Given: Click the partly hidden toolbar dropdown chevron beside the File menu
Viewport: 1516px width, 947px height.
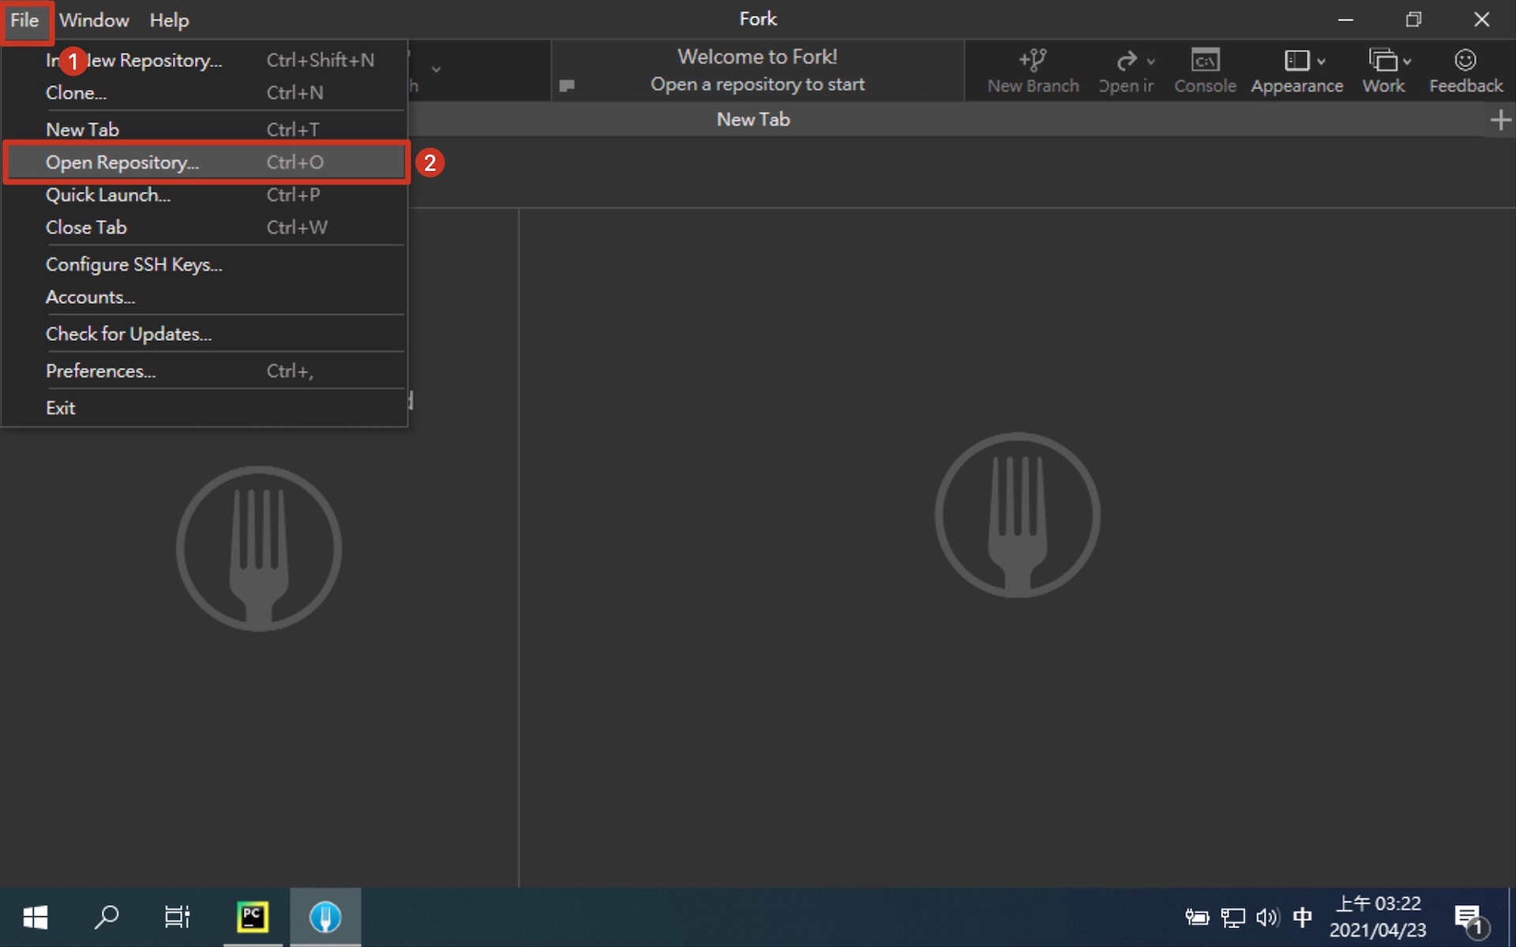Looking at the screenshot, I should pos(436,69).
